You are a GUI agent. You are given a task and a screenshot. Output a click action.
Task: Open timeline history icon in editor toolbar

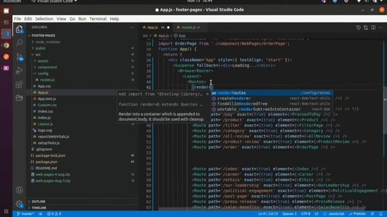click(358, 28)
